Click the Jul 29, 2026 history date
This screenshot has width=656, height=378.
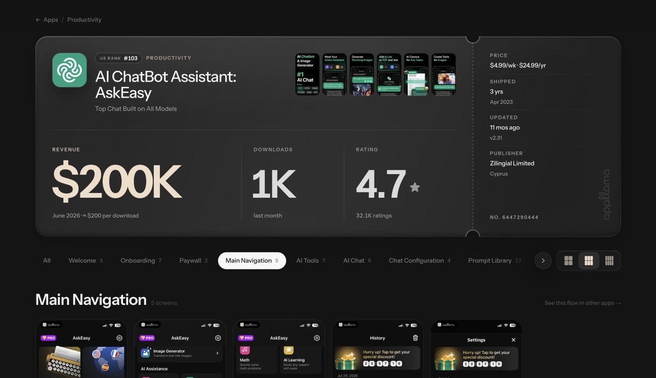[348, 376]
